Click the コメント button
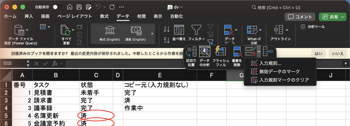The width and height of the screenshot is (350, 126). 300,17
